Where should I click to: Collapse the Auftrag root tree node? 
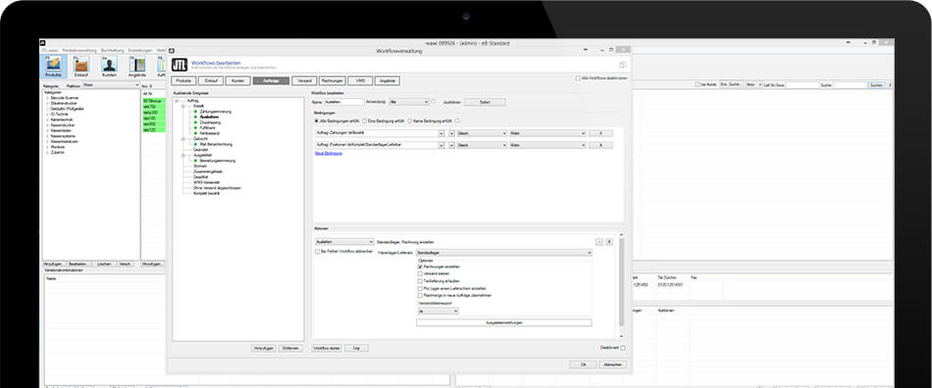pyautogui.click(x=177, y=101)
